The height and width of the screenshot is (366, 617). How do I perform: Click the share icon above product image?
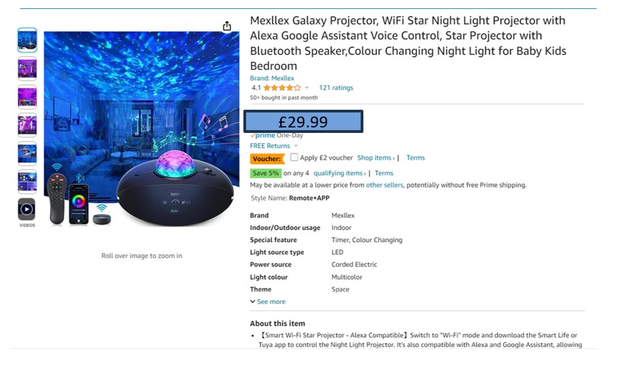(227, 26)
